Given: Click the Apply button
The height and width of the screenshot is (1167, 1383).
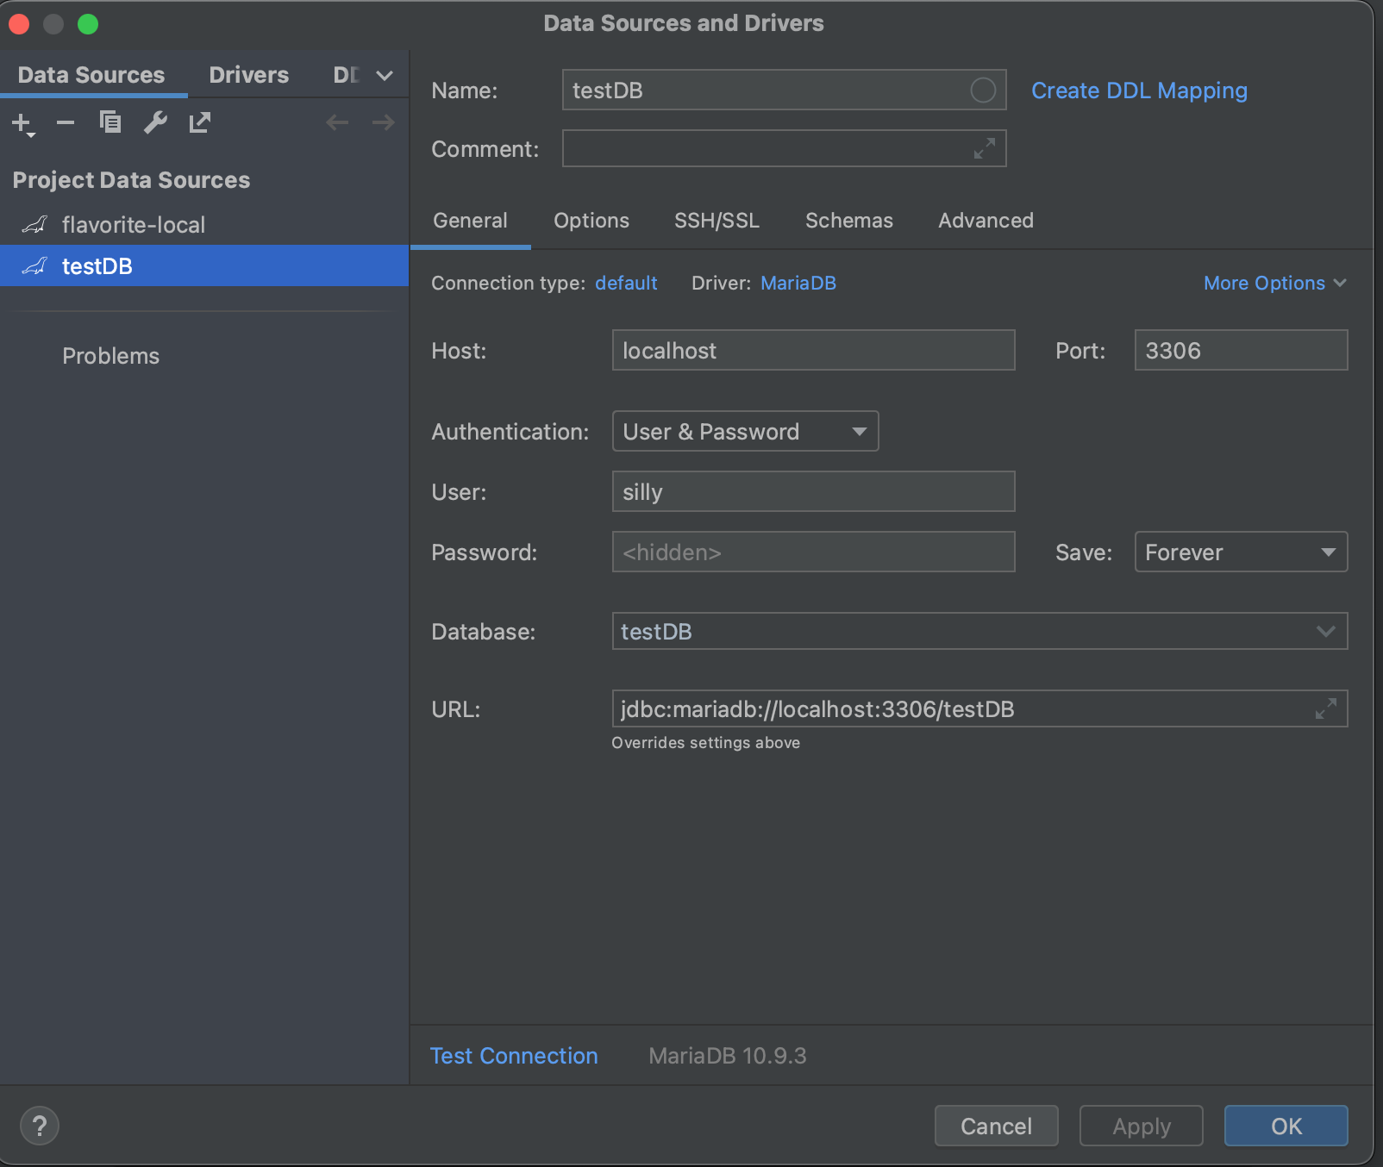Looking at the screenshot, I should [x=1142, y=1126].
